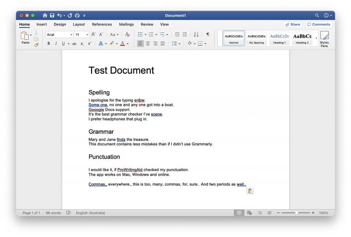Insert a multilevel list
This screenshot has width=351, height=237.
click(162, 34)
